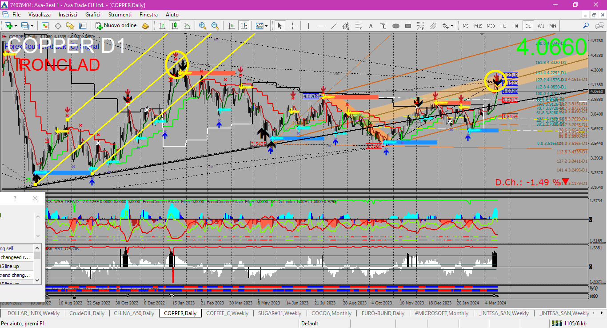The height and width of the screenshot is (328, 607).
Task: Open the MetaEditor book icon
Action: tap(145, 26)
